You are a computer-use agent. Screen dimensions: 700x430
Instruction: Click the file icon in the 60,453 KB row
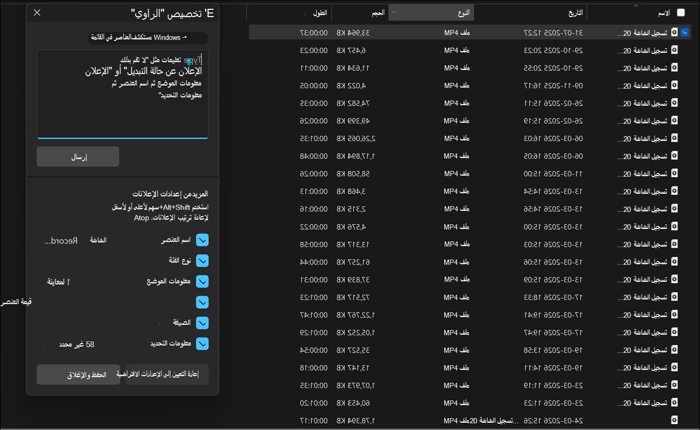[x=674, y=402]
